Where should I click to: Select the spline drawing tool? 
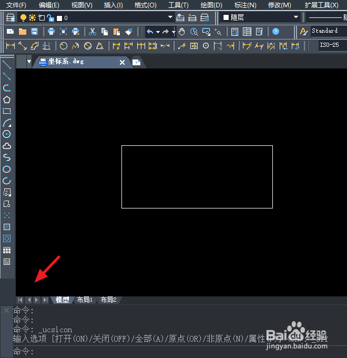pos(7,157)
